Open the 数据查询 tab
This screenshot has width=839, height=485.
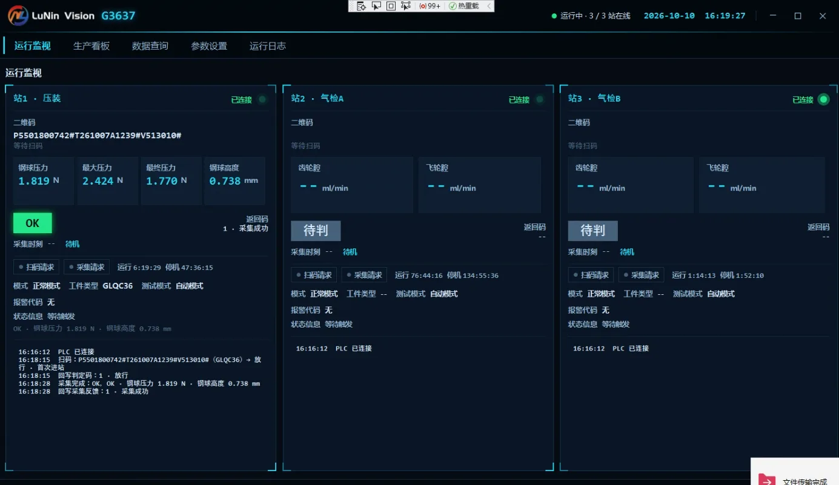[x=150, y=45]
